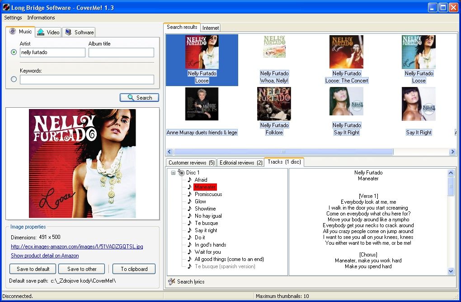Switch to the Video tab
Viewport: 461px width, 302px height.
48,32
